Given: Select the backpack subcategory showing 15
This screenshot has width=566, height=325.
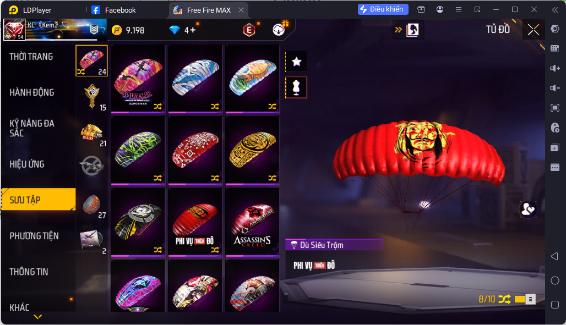Looking at the screenshot, I should [92, 97].
